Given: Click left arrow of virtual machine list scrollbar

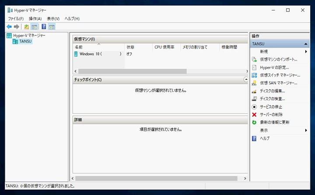Looking at the screenshot, I should click(x=75, y=71).
